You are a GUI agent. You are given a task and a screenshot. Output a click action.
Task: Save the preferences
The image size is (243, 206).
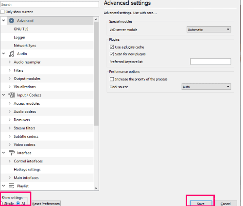pyautogui.click(x=201, y=204)
